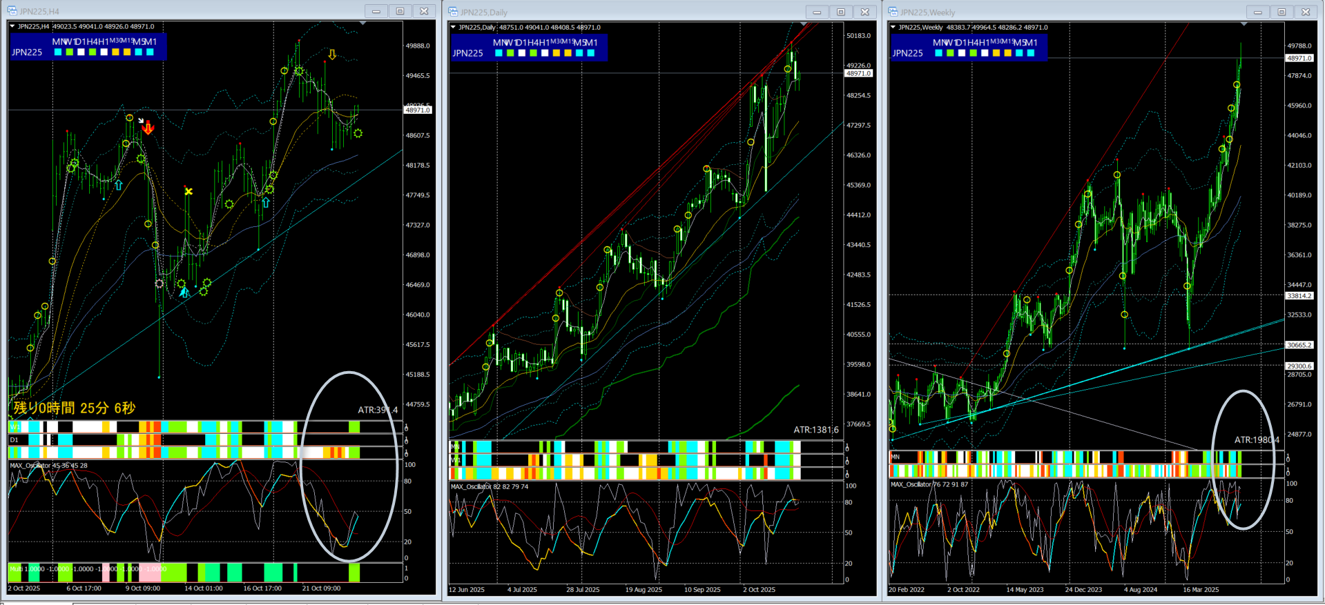
Task: Maximize the JPN225,H4 chart window
Action: pos(400,11)
